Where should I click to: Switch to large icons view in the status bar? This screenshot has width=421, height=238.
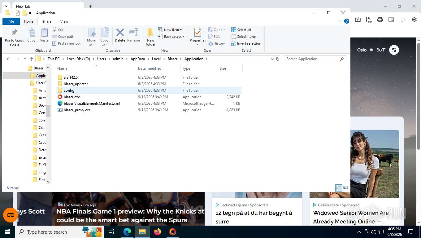tap(345, 188)
